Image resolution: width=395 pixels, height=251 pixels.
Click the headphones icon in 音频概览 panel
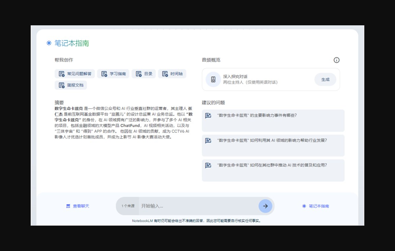pos(213,79)
